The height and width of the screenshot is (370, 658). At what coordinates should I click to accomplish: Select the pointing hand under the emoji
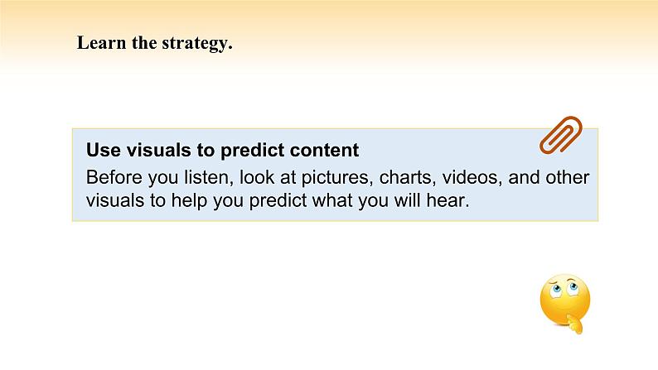[575, 324]
